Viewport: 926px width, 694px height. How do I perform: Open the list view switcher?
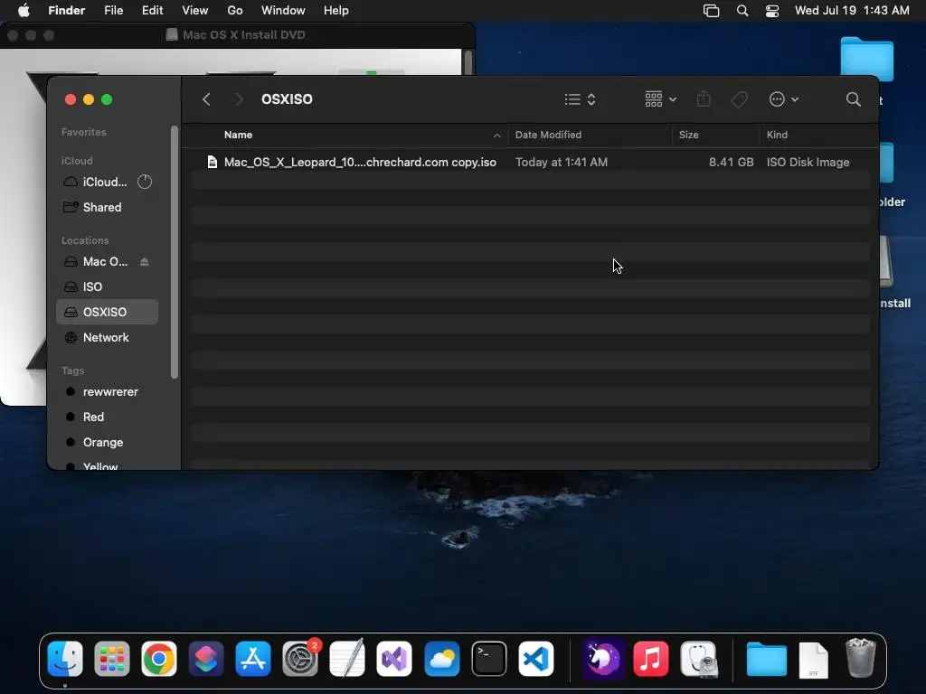click(x=580, y=99)
